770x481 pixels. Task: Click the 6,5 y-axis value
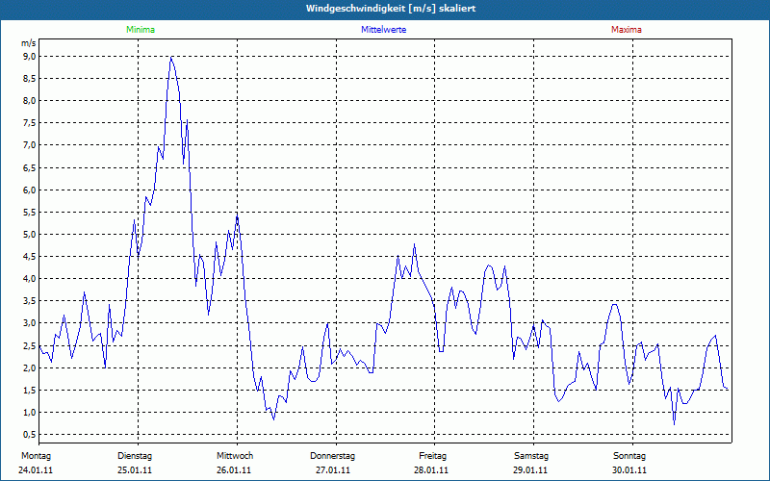click(30, 167)
